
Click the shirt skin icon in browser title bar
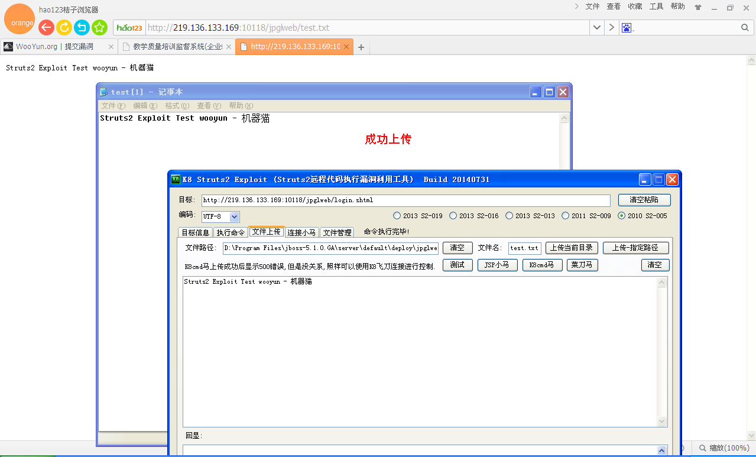698,8
